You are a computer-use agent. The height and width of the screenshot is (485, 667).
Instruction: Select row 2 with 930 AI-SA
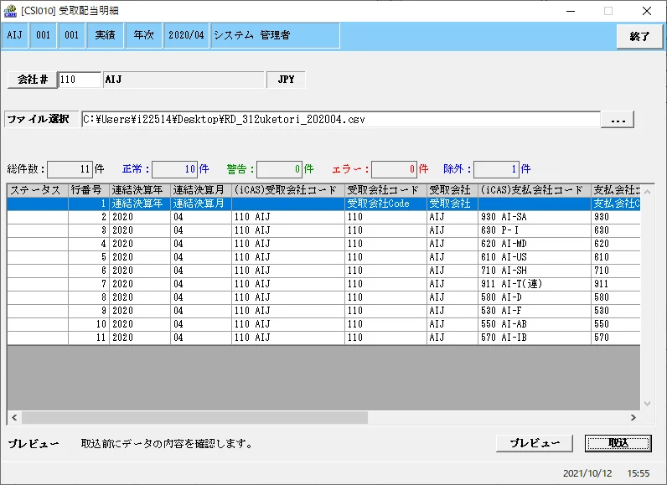pos(323,217)
